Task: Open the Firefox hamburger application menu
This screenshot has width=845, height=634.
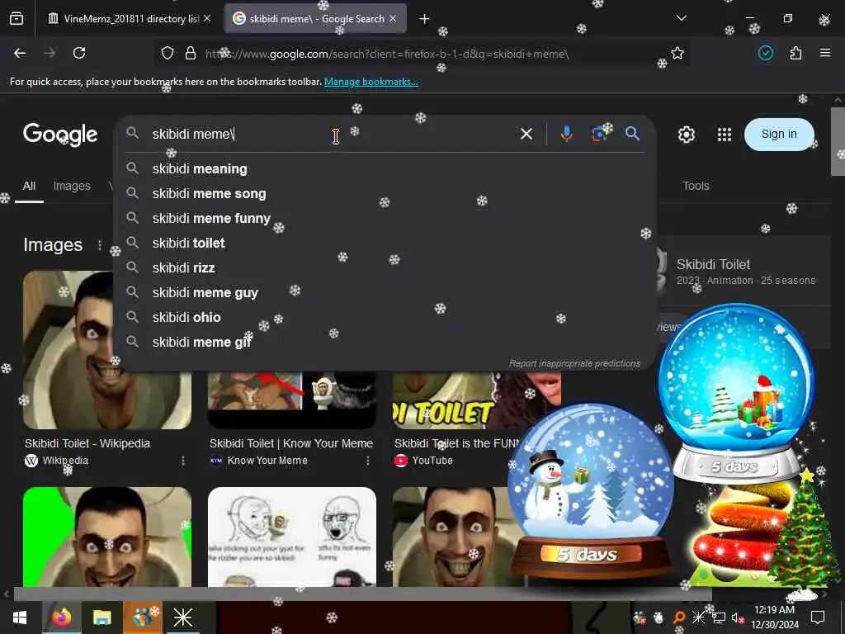Action: [x=824, y=53]
